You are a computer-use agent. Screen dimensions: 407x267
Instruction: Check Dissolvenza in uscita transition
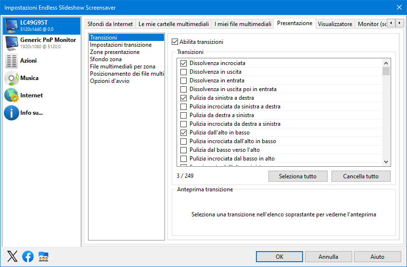(x=183, y=72)
